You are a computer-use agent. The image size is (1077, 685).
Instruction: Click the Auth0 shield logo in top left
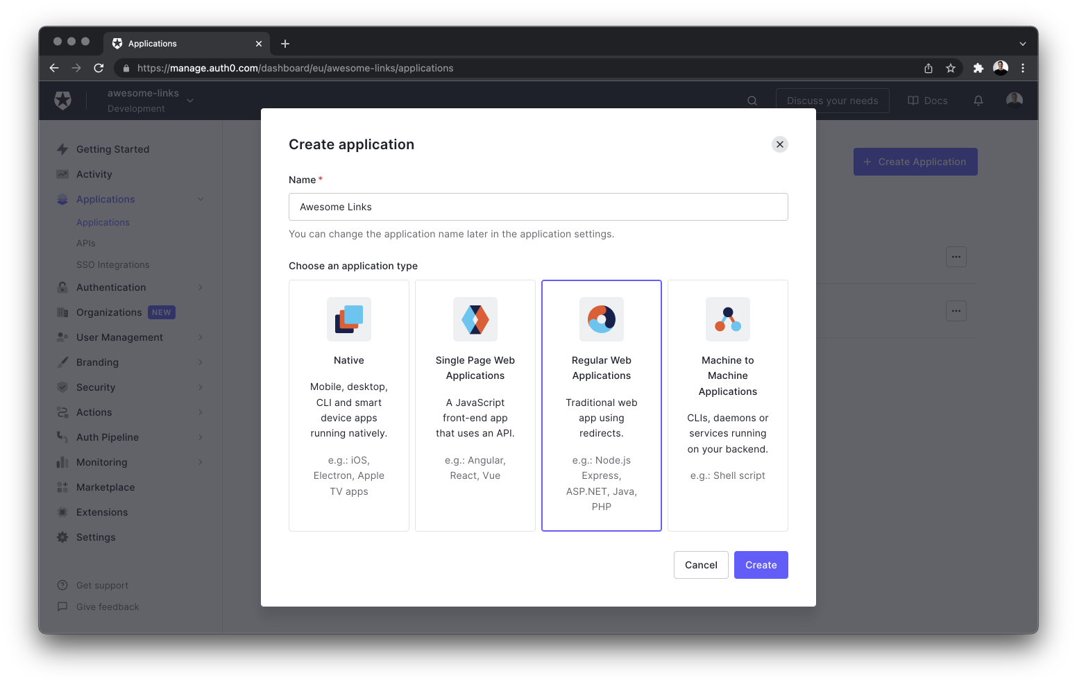(62, 100)
